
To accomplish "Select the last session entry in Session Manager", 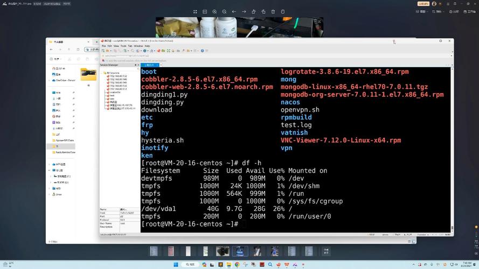I will pos(122,108).
